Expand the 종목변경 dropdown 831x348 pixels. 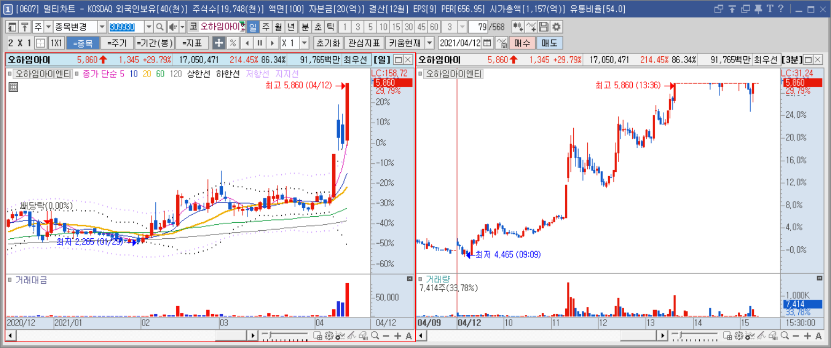(102, 27)
